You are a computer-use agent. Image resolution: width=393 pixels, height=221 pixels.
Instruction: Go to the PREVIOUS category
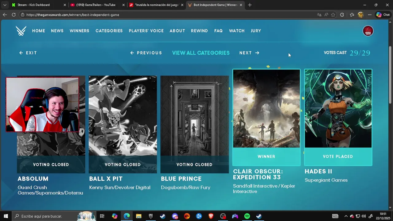(x=146, y=53)
